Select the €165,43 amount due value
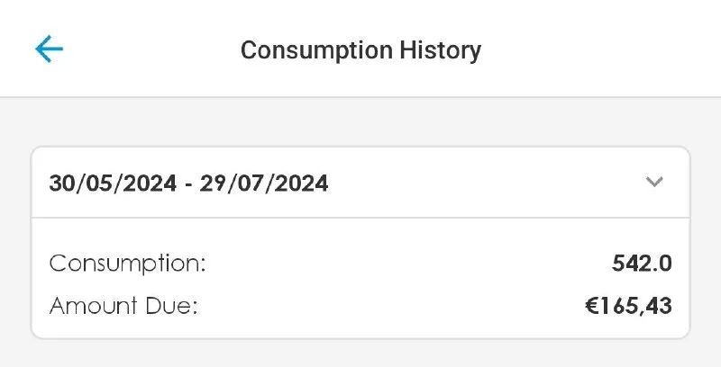 pos(627,306)
